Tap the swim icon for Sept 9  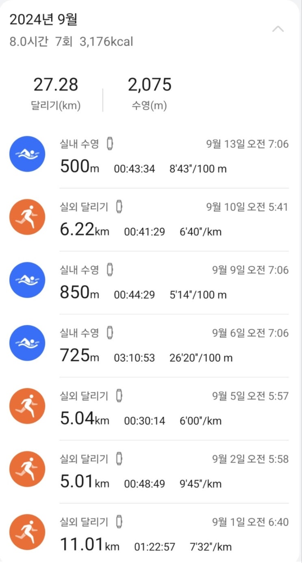tap(27, 280)
